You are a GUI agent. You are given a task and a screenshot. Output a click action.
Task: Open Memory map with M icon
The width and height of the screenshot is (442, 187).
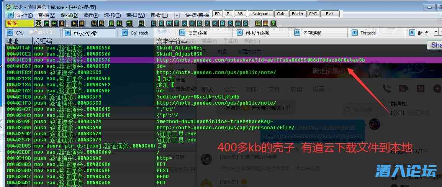[169, 23]
